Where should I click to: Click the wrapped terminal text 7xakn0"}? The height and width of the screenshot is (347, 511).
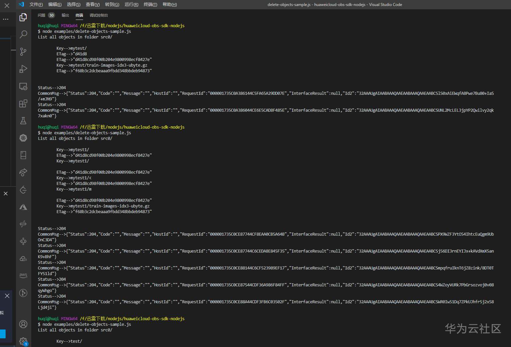[x=47, y=116]
